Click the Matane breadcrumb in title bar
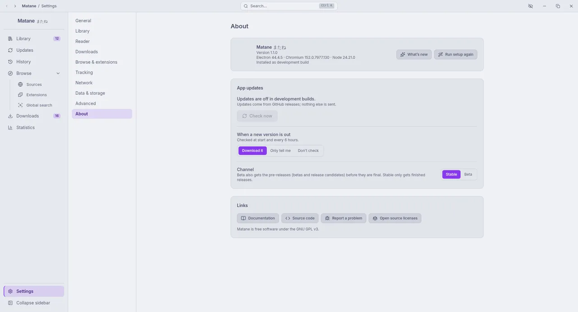 (29, 6)
